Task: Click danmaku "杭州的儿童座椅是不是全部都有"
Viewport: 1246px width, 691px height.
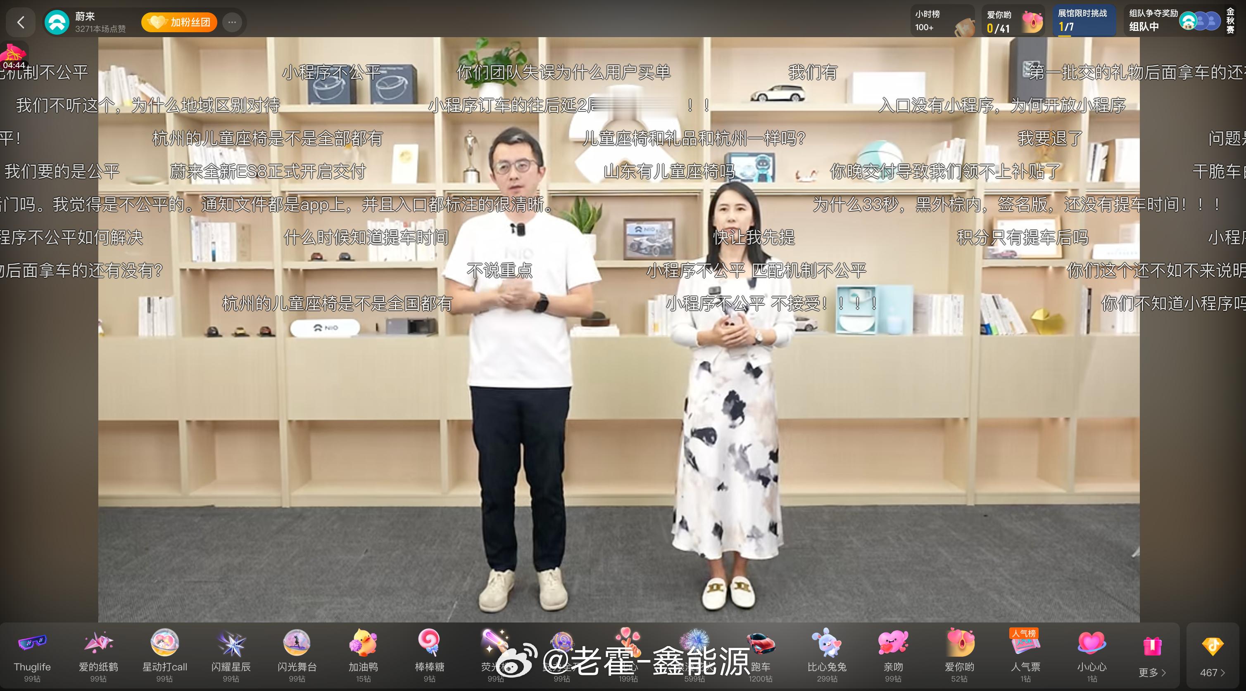Action: coord(267,139)
